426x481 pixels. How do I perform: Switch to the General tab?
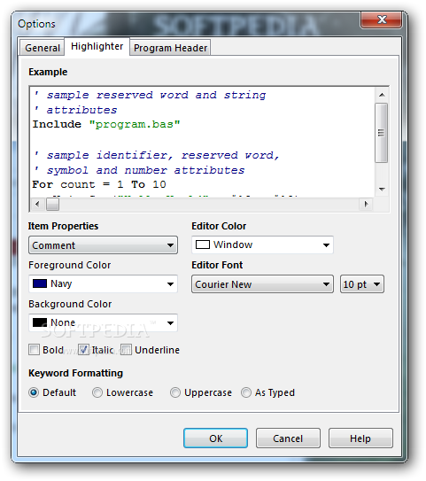click(43, 48)
